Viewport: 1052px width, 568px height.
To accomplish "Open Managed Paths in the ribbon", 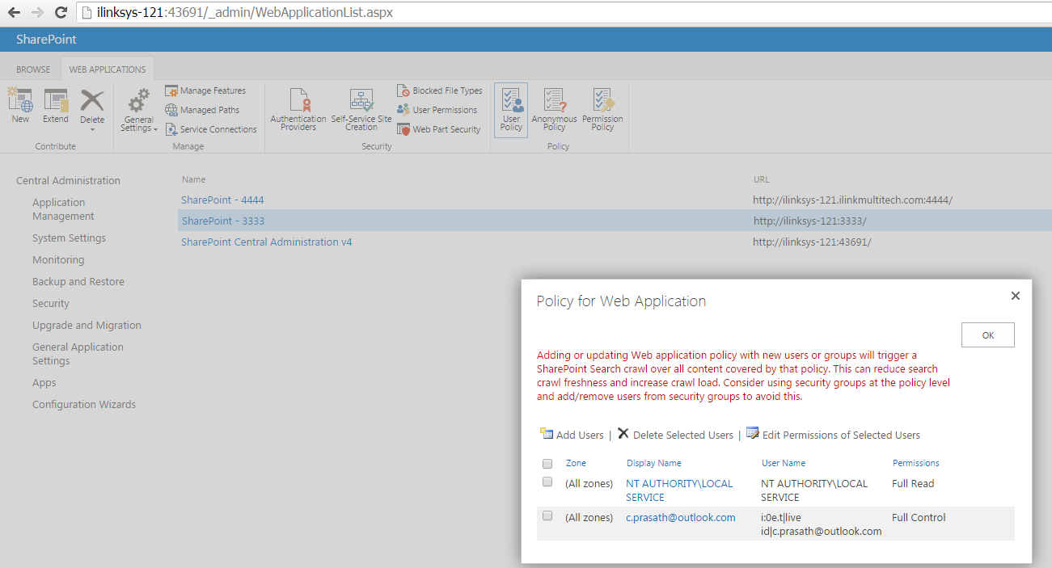I will coord(202,110).
